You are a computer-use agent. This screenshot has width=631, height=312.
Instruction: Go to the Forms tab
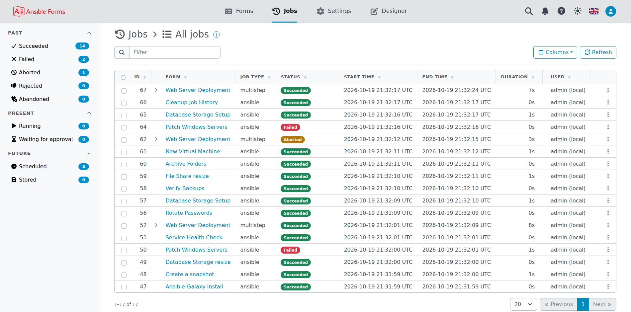coord(239,11)
